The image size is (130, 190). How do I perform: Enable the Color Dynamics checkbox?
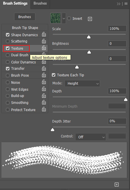click(x=8, y=62)
